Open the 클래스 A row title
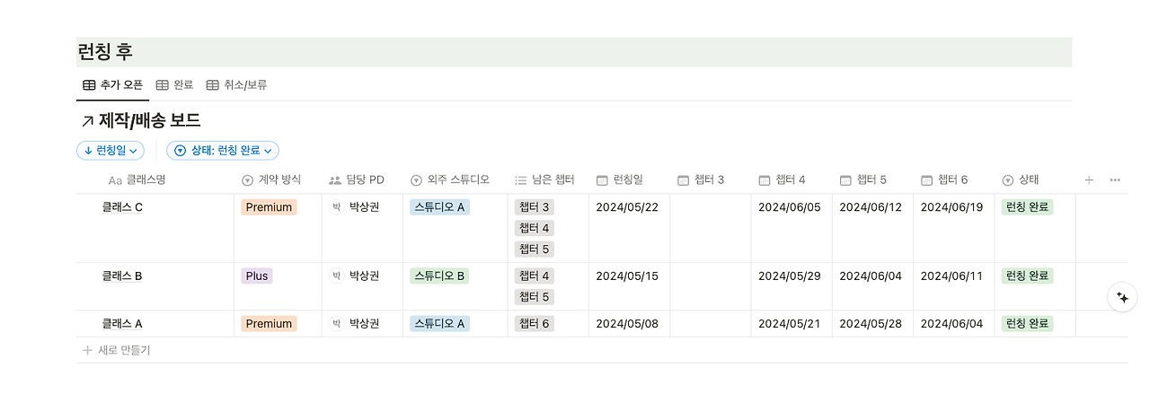Image resolution: width=1150 pixels, height=394 pixels. click(x=122, y=324)
